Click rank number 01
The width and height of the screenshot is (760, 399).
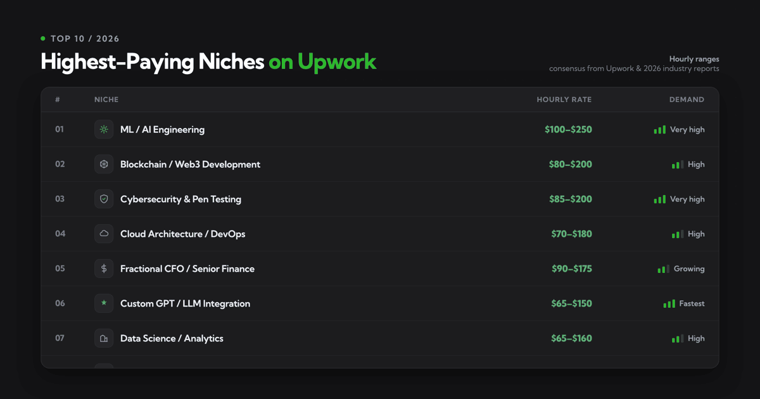pyautogui.click(x=60, y=129)
